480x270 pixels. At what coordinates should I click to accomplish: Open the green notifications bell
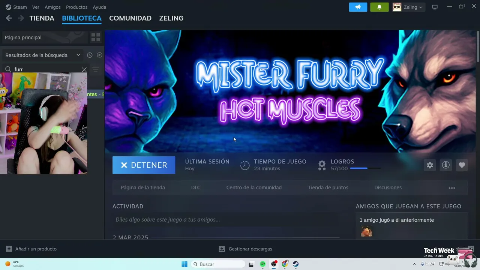tap(379, 7)
